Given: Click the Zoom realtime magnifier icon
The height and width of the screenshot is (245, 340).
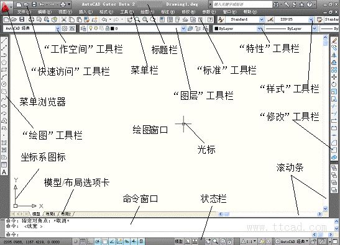Looking at the screenshot, I should pos(137,20).
